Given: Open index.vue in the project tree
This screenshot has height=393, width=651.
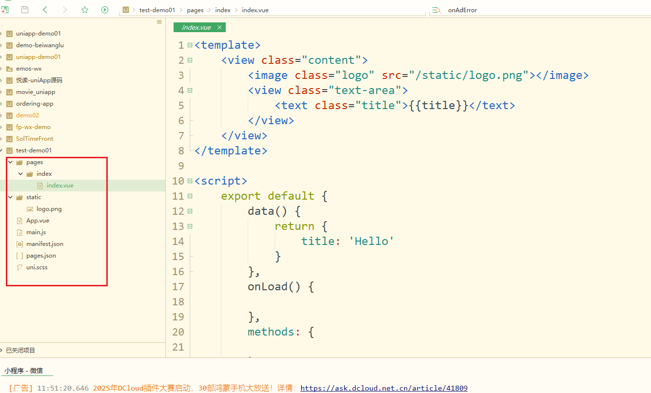Looking at the screenshot, I should click(60, 186).
